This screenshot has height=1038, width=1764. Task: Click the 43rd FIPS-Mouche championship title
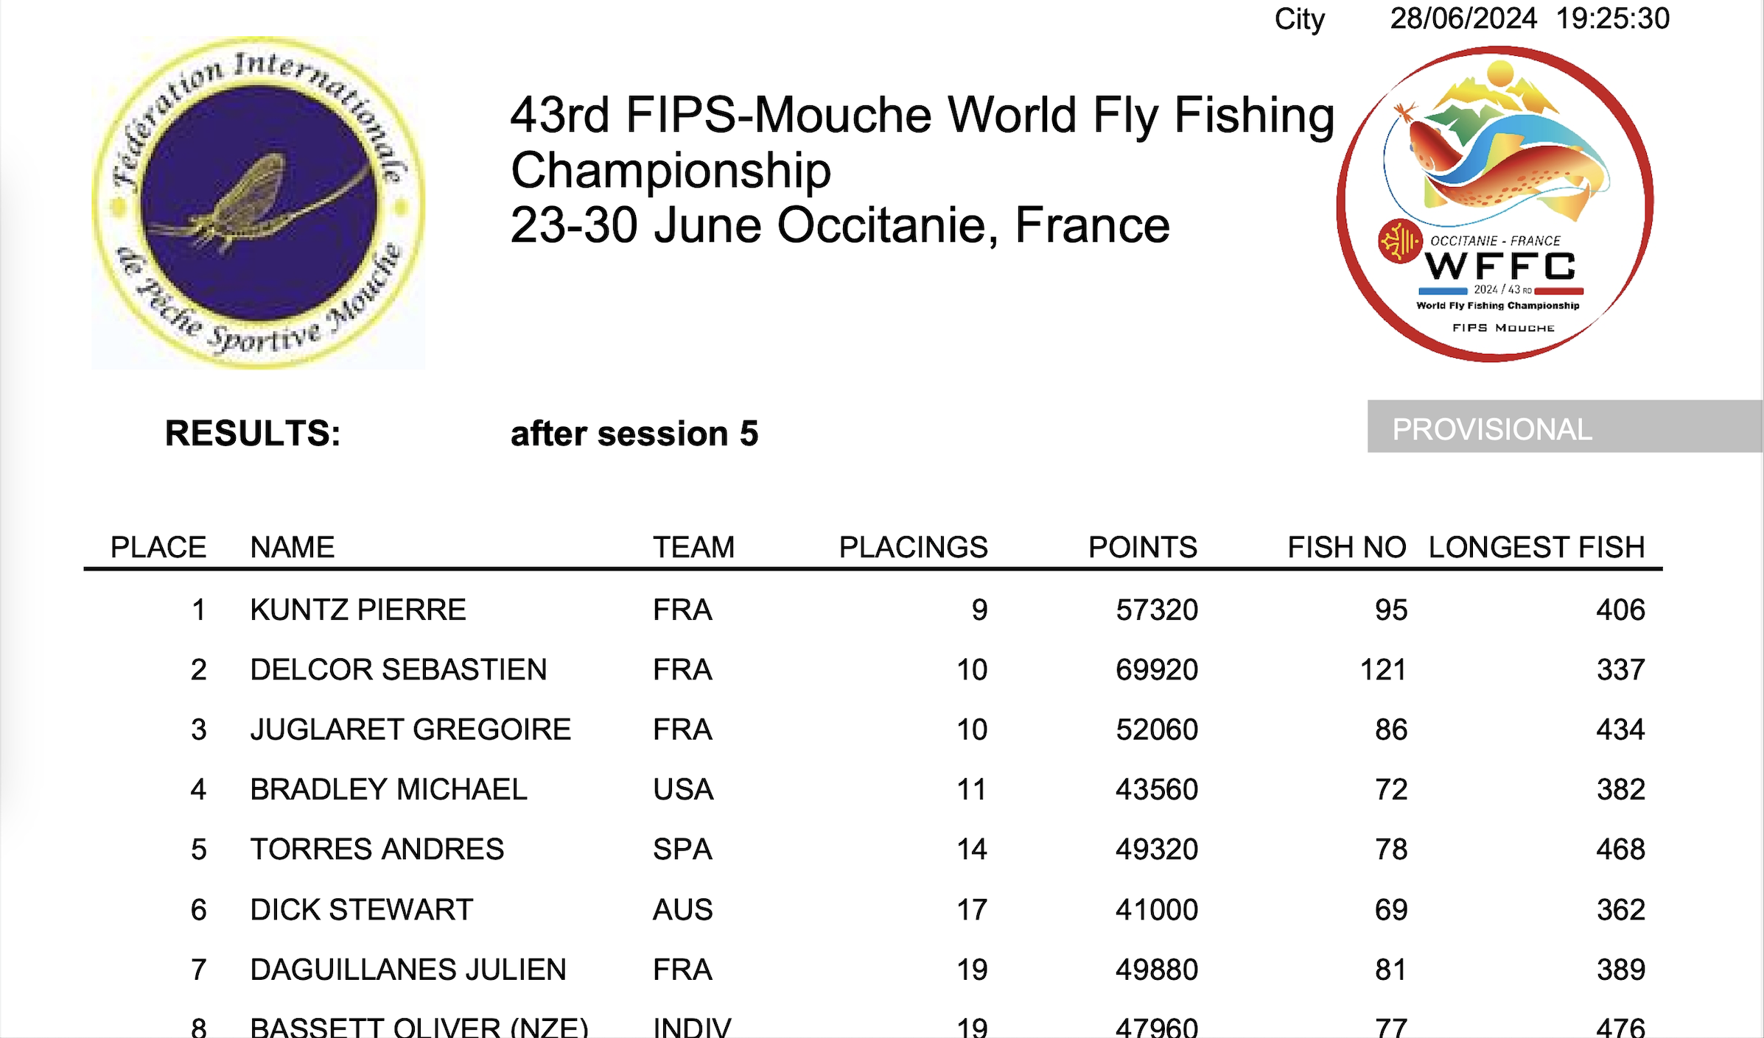tap(923, 169)
